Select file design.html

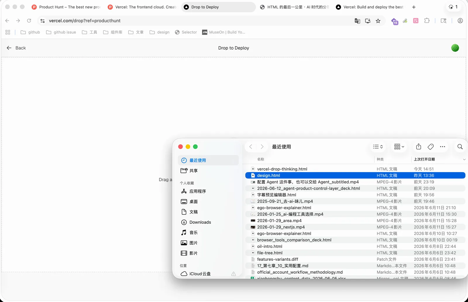click(355, 176)
